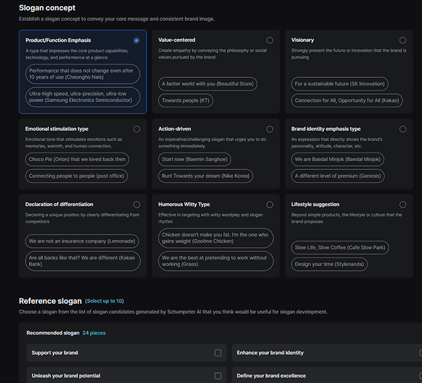
Task: Click the Action-driven card description text
Action: pos(212,142)
